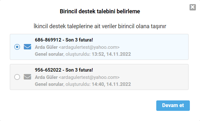Select radio button for ticket 686-869912
The height and width of the screenshot is (121, 200).
(x=17, y=47)
